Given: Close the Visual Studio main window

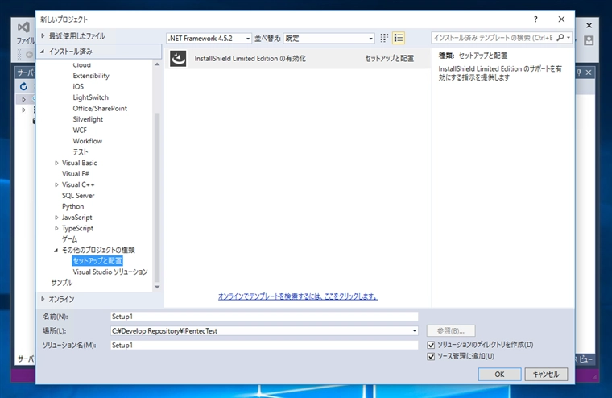Looking at the screenshot, I should [589, 26].
